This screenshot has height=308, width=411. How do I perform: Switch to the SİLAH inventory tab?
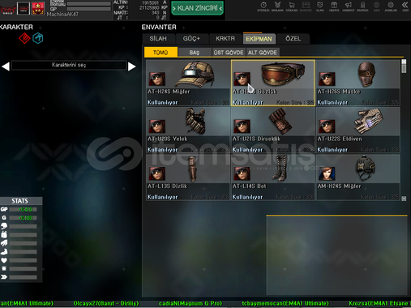[158, 39]
